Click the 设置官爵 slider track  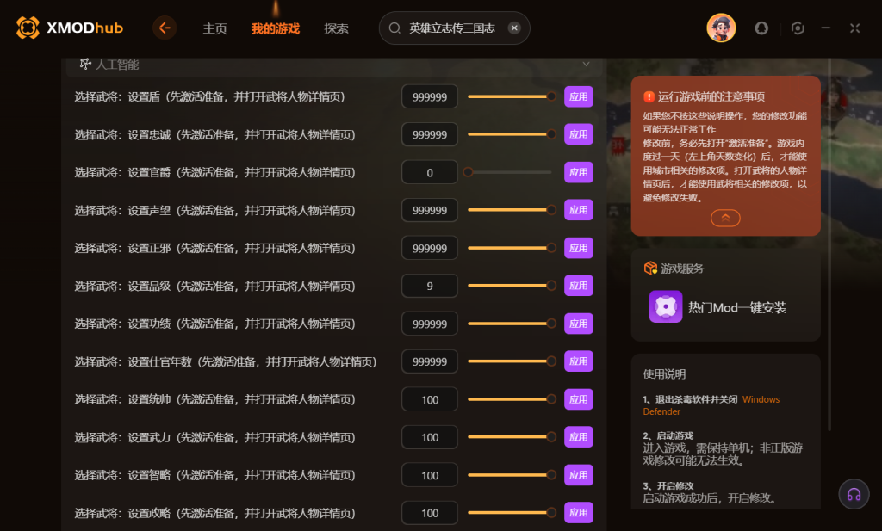point(510,172)
